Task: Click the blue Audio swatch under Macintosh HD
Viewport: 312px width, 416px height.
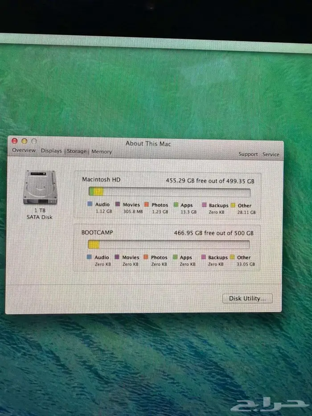Action: click(90, 205)
